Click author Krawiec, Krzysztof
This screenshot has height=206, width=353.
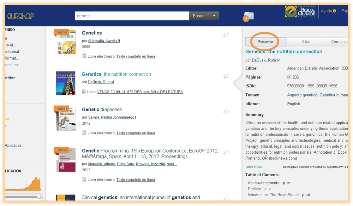(150, 164)
